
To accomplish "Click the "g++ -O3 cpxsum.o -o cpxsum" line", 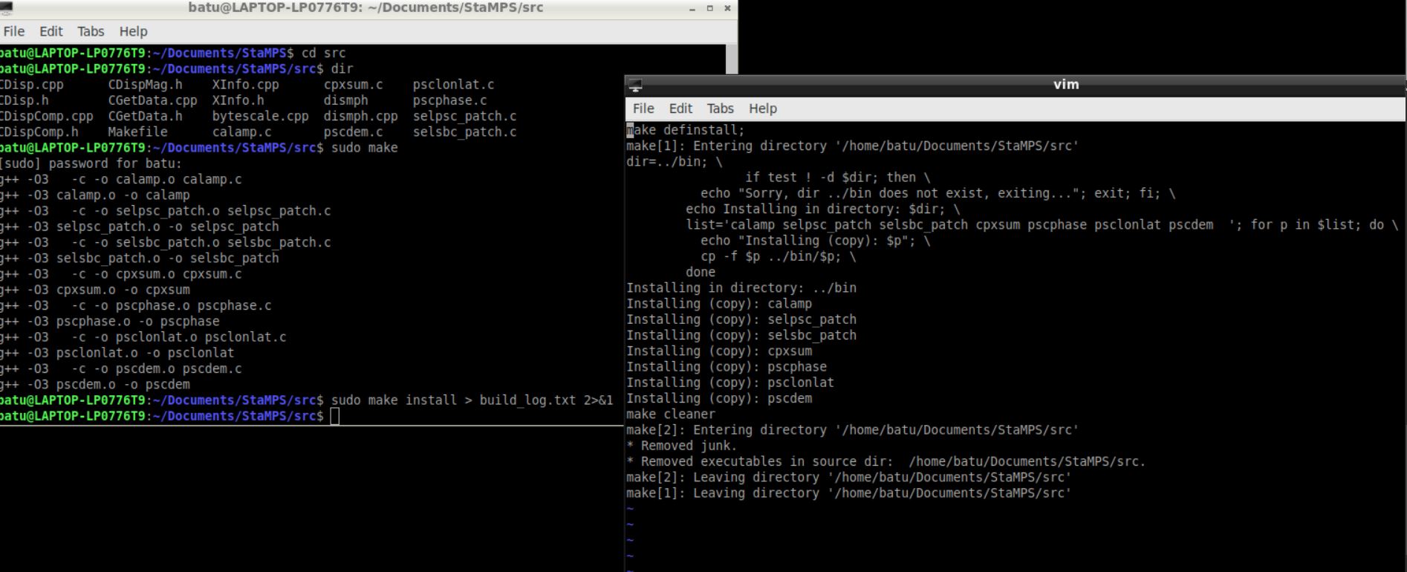I will (95, 290).
